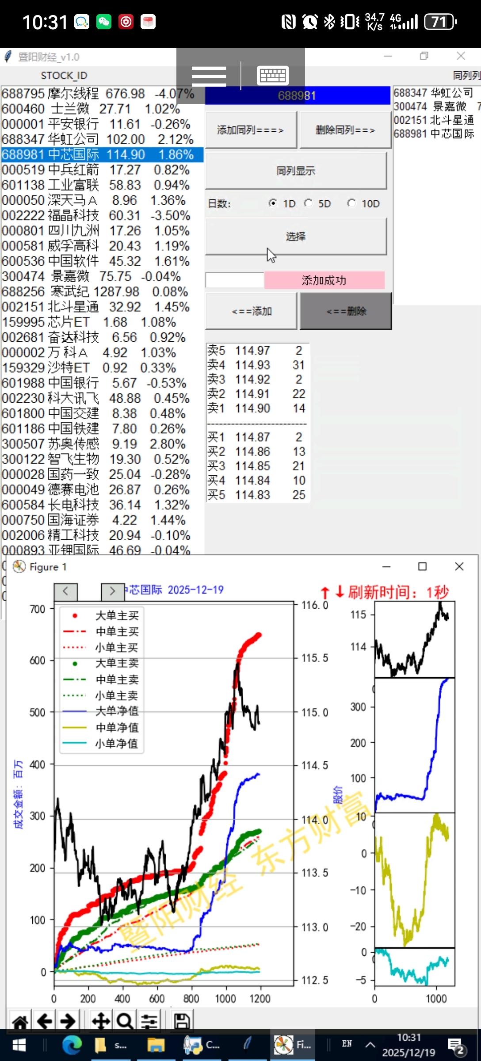Select the Pan axes tool
Image resolution: width=481 pixels, height=1061 pixels.
click(x=101, y=1022)
